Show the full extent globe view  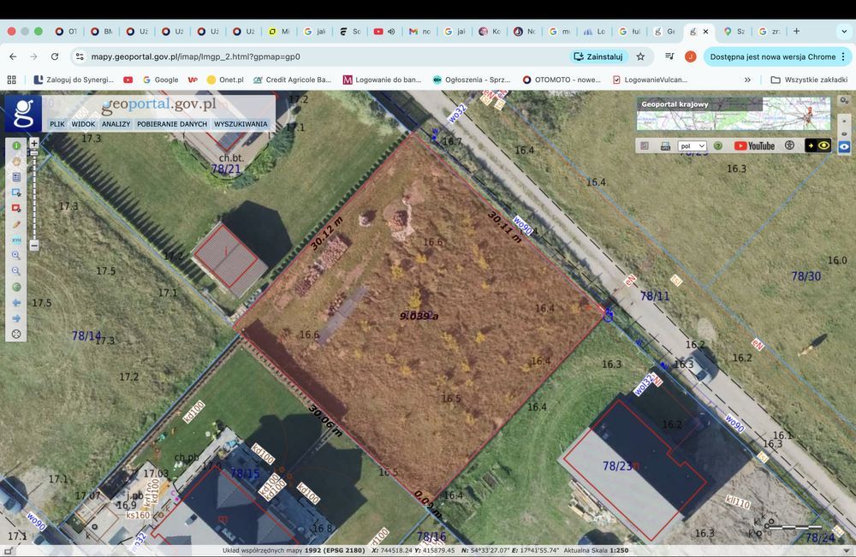coord(16,287)
